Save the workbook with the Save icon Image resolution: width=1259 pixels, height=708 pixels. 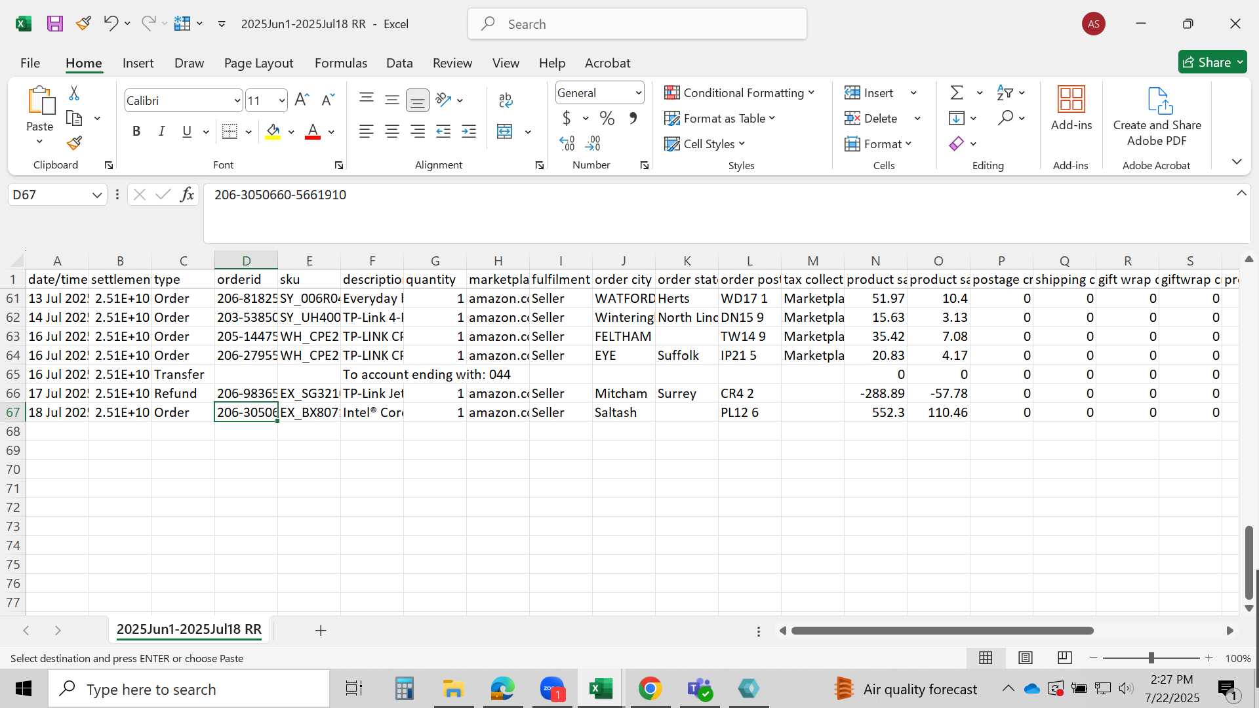pyautogui.click(x=55, y=24)
